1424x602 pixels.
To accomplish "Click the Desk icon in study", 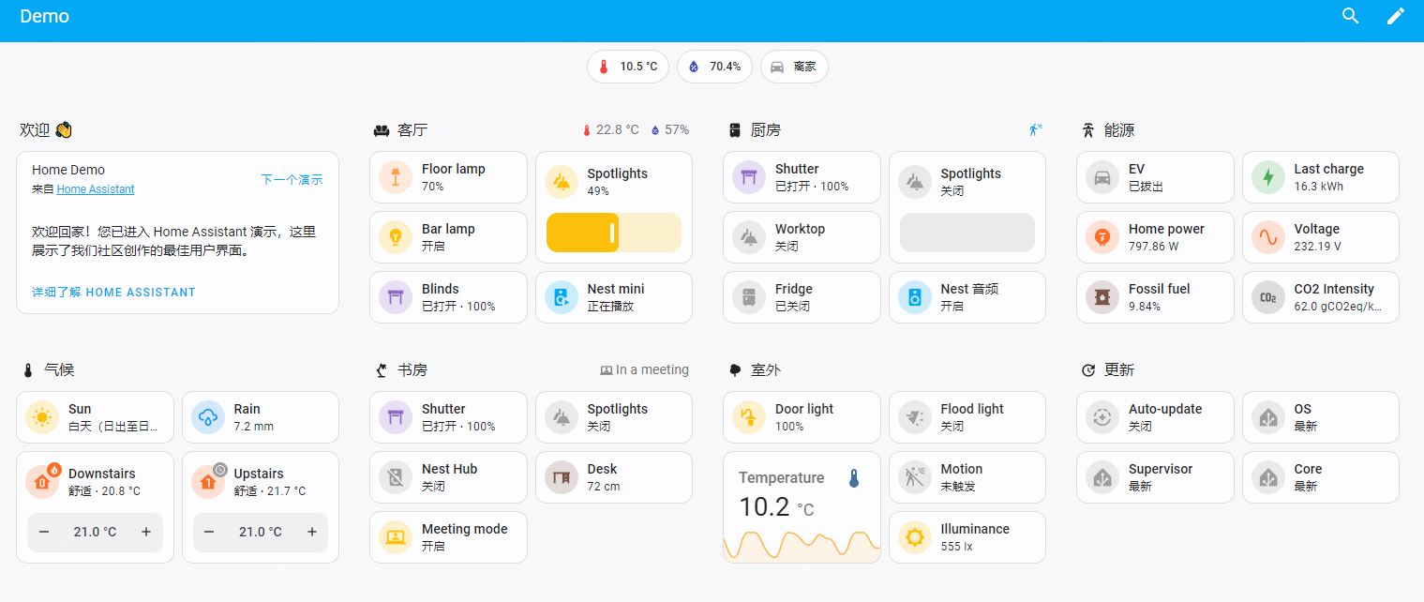I will click(x=561, y=477).
